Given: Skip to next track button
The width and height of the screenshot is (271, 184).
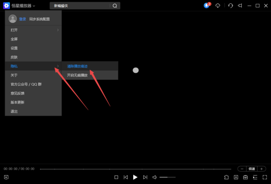Looking at the screenshot, I should [145, 177].
